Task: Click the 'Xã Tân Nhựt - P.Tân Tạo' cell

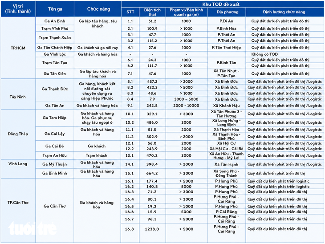Action: pyautogui.click(x=227, y=73)
